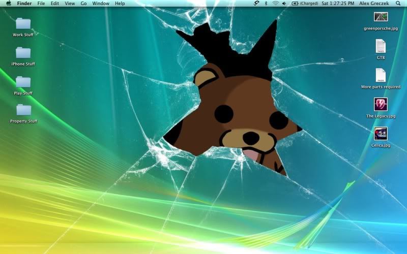
Task: Open the View menu
Action: tap(70, 4)
